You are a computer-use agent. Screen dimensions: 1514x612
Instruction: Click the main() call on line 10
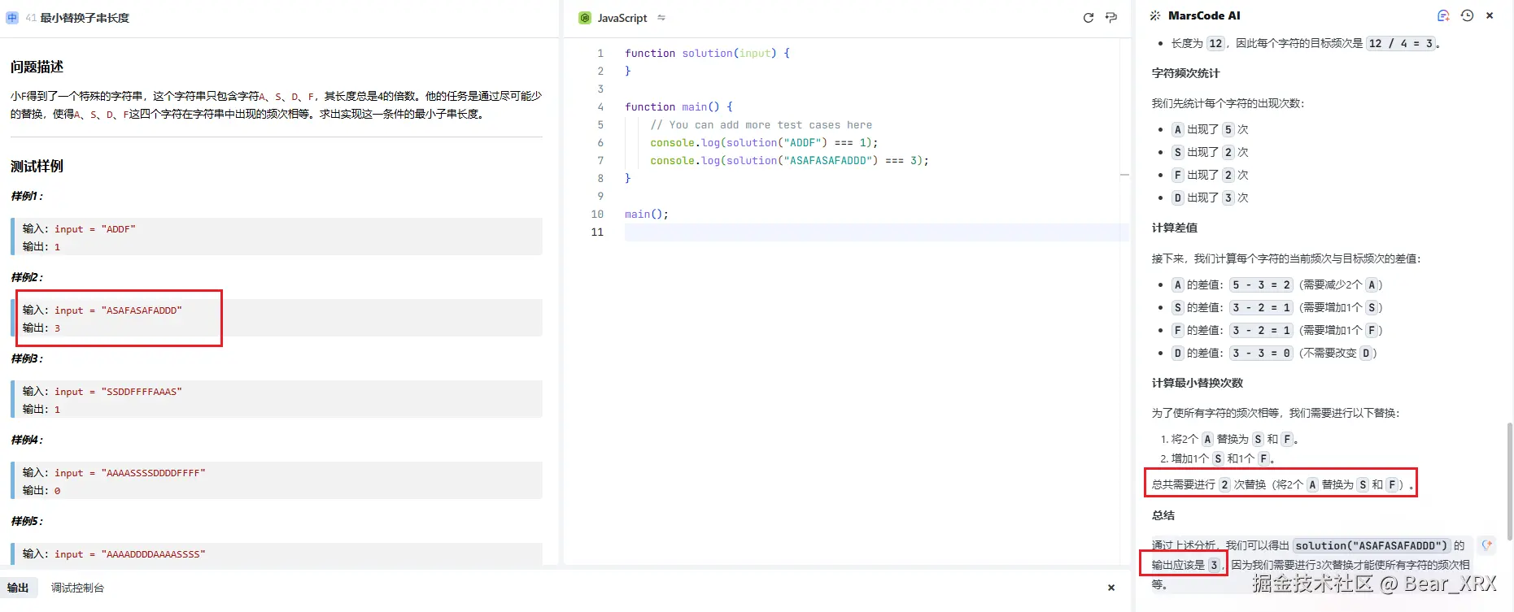tap(646, 215)
